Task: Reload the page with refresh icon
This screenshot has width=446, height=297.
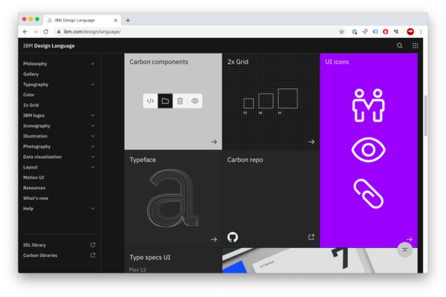Action: [46, 31]
